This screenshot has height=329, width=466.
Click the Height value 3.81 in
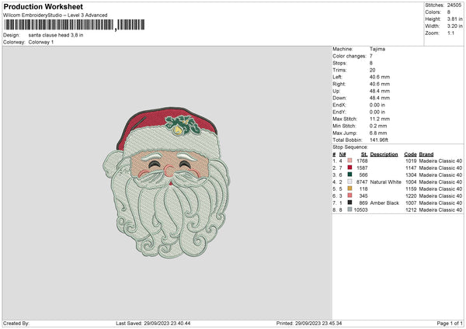click(454, 19)
